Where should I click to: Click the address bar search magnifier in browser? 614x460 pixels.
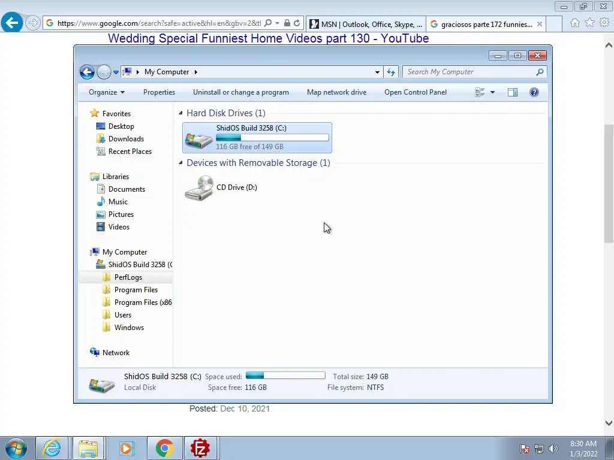[268, 23]
